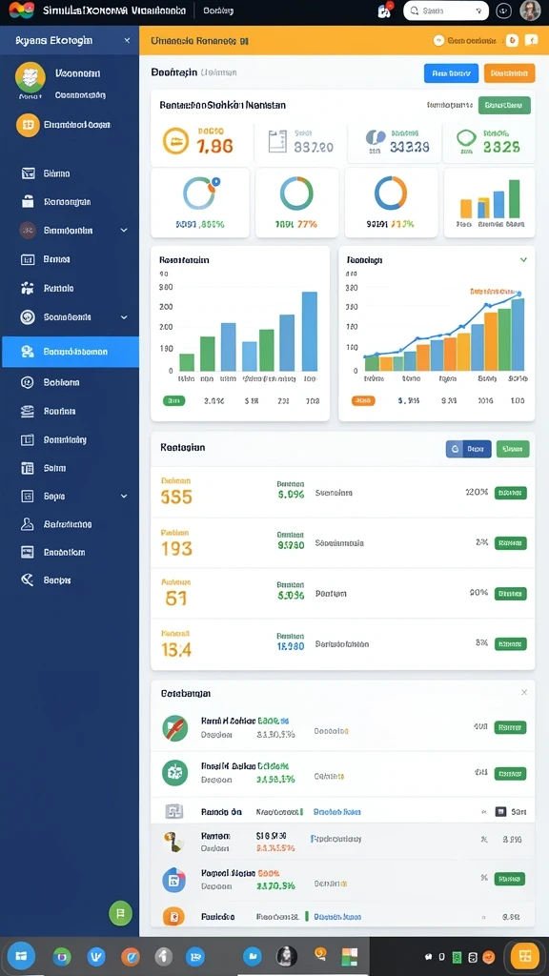Click the stacked layers icon in sidebar
Viewport: 549px width, 976px height.
click(28, 412)
